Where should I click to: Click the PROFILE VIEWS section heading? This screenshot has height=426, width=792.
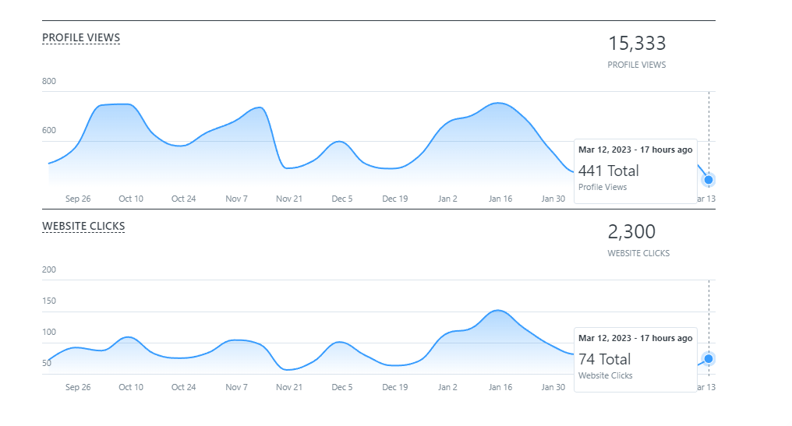tap(81, 37)
